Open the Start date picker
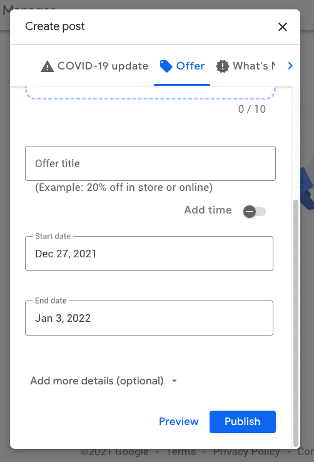Viewport: 314px width, 462px height. (x=149, y=254)
